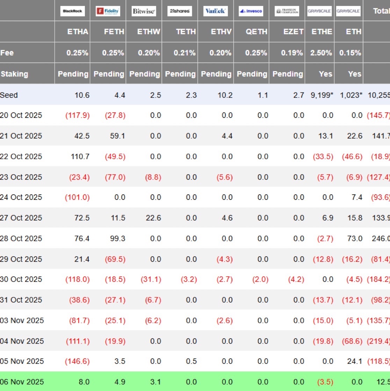Click the 99.3 FETH inflow value
This screenshot has width=390, height=391.
(x=118, y=239)
